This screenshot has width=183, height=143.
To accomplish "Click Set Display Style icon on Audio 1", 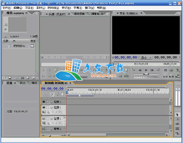I will tap(44, 123).
